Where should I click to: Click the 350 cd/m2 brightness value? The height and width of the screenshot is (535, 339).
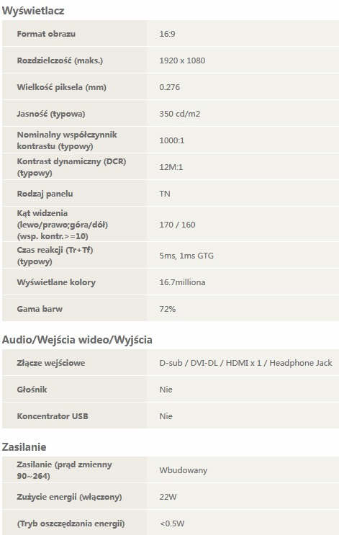(180, 114)
